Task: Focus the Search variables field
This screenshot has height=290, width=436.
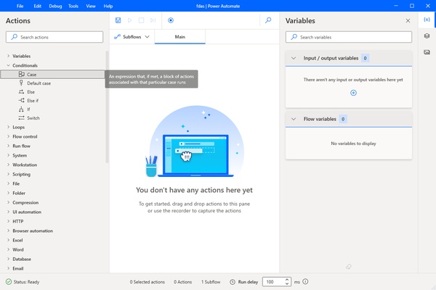Action: click(349, 37)
